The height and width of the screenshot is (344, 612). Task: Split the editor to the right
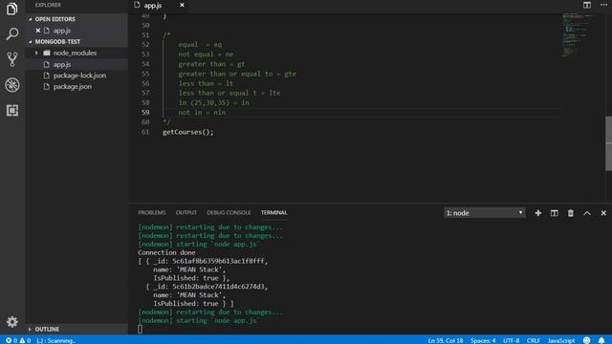(x=586, y=5)
